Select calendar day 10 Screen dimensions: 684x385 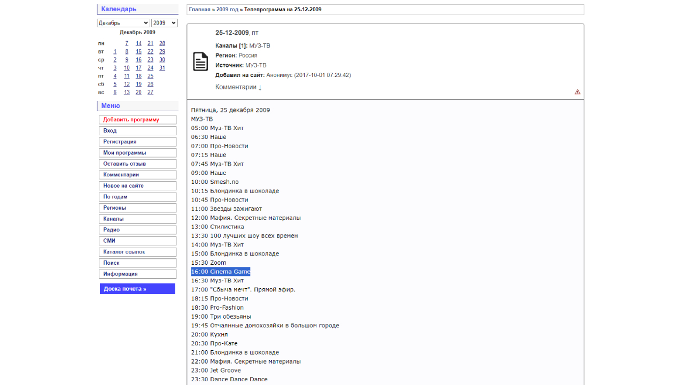click(127, 68)
